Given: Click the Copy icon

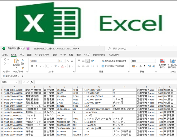Looking at the screenshot, I should point(23,64).
